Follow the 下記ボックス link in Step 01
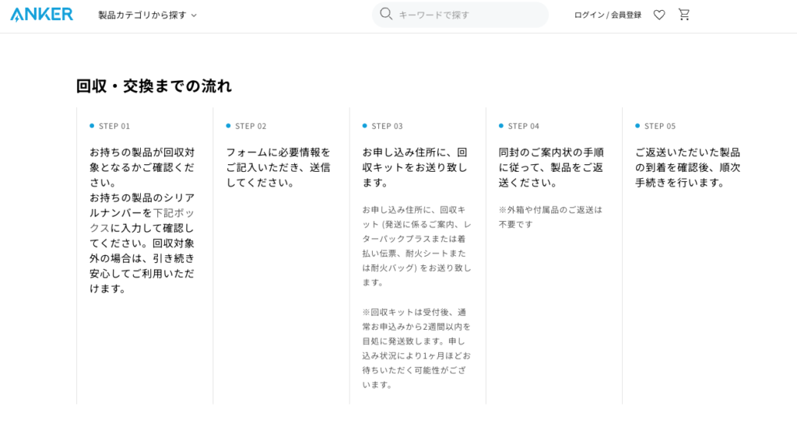Image resolution: width=797 pixels, height=427 pixels. coord(168,212)
